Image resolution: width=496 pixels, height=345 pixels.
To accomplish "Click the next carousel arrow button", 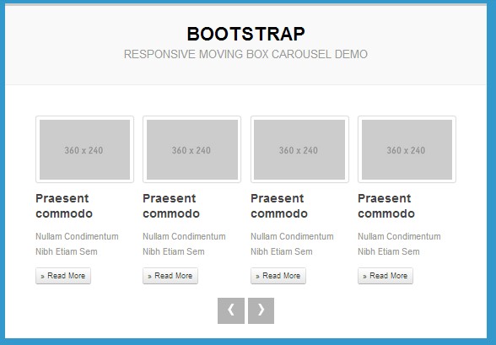I will tap(261, 310).
